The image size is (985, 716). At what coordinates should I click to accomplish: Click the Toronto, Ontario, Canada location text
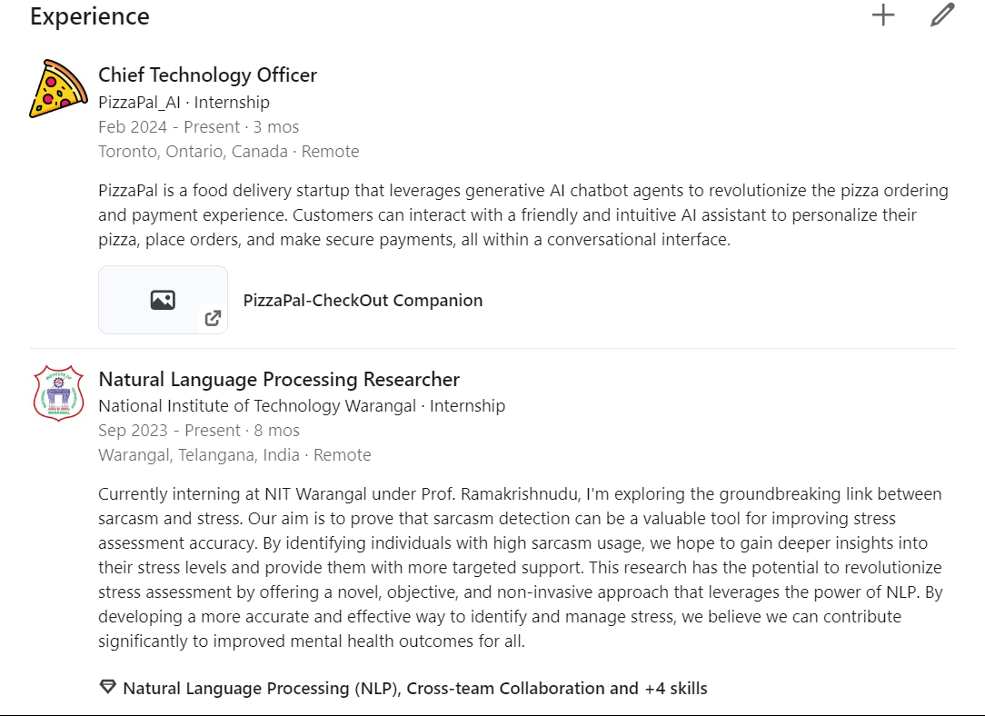coord(193,152)
